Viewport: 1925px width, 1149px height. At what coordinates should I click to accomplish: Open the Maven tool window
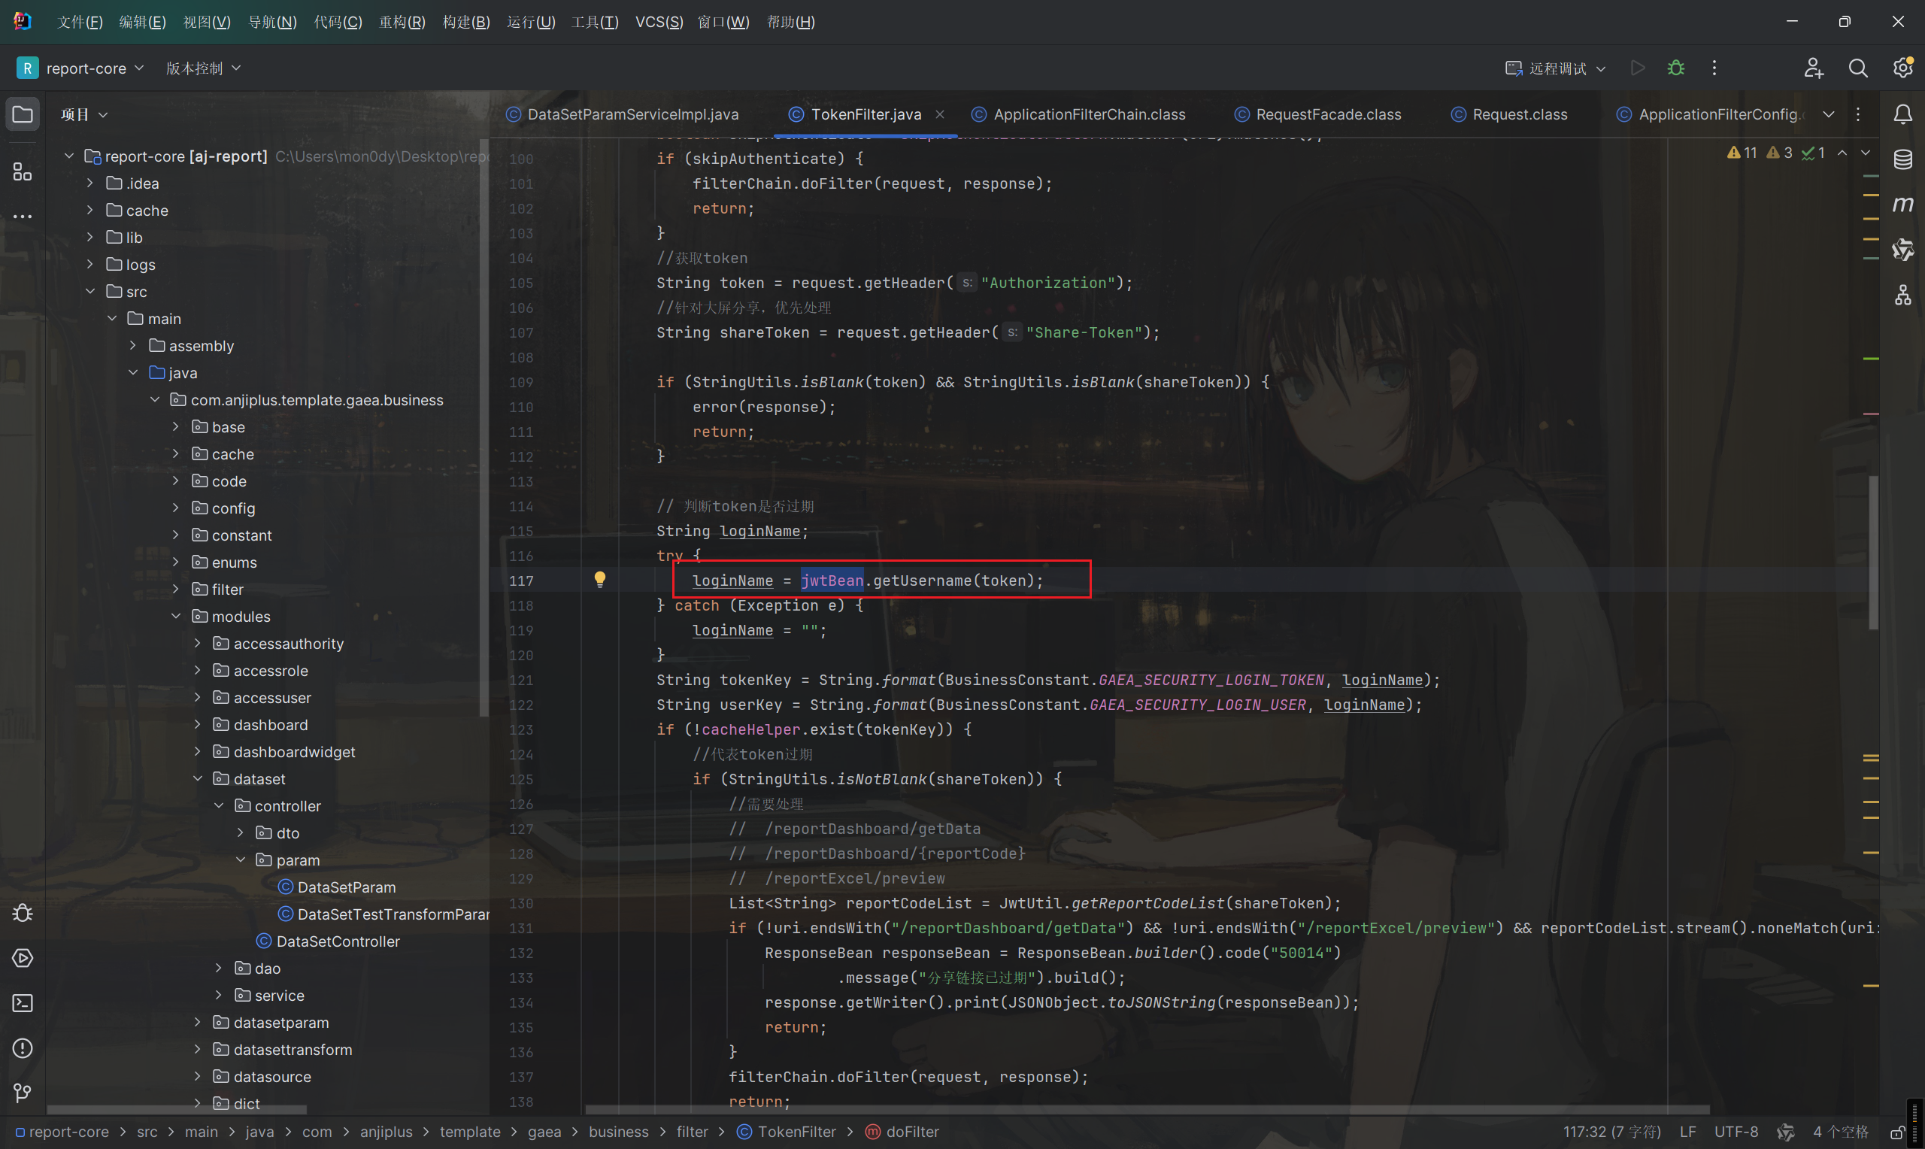(x=1902, y=205)
